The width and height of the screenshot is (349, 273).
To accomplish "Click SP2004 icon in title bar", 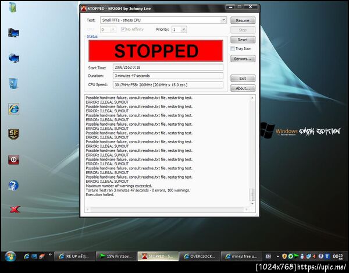I will (x=84, y=9).
